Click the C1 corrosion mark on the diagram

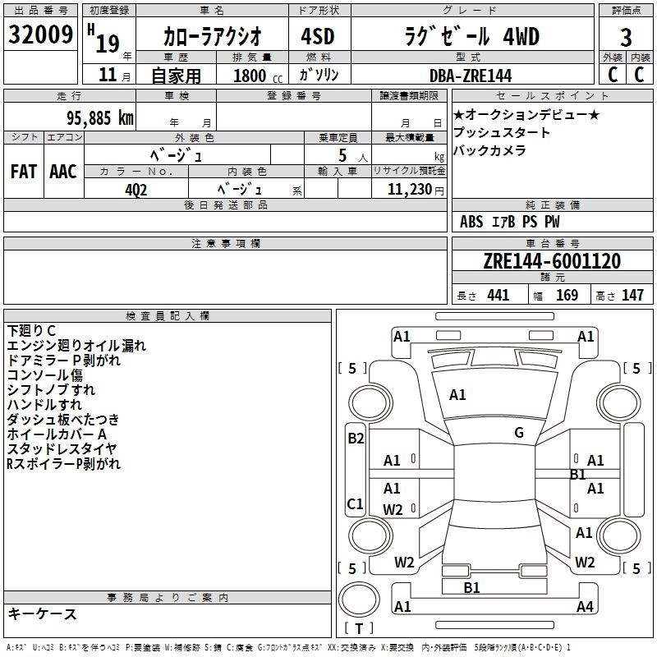click(356, 504)
